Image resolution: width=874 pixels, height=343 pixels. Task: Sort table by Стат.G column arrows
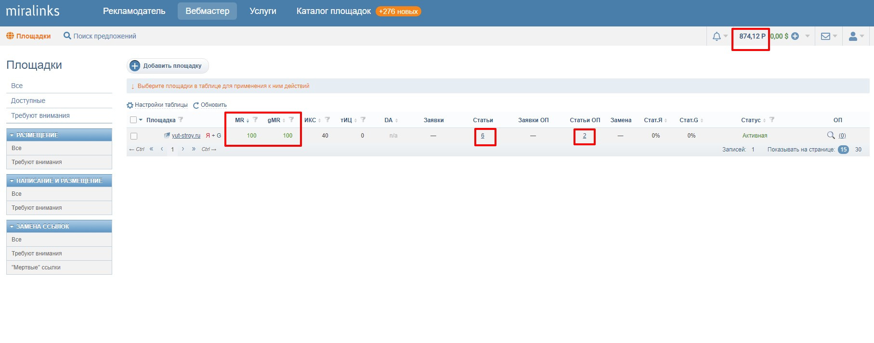pos(702,120)
